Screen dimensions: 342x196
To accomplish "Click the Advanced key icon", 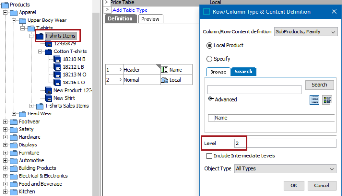I will (211, 99).
